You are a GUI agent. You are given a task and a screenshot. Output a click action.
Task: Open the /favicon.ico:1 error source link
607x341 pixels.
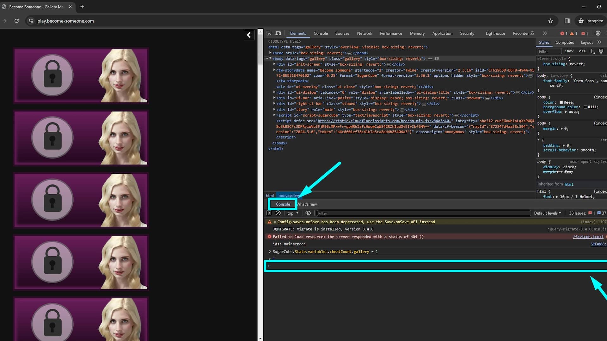tap(588, 237)
